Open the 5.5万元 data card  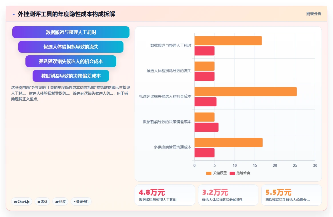pos(291,195)
